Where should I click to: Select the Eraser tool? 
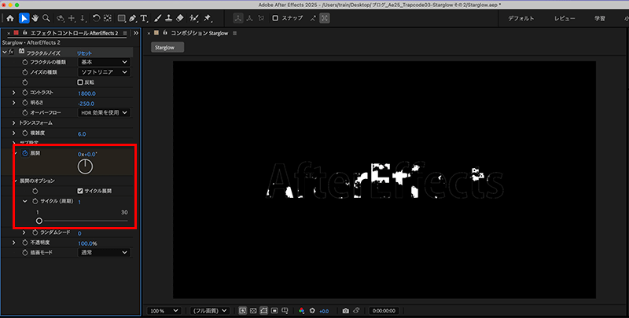point(180,18)
